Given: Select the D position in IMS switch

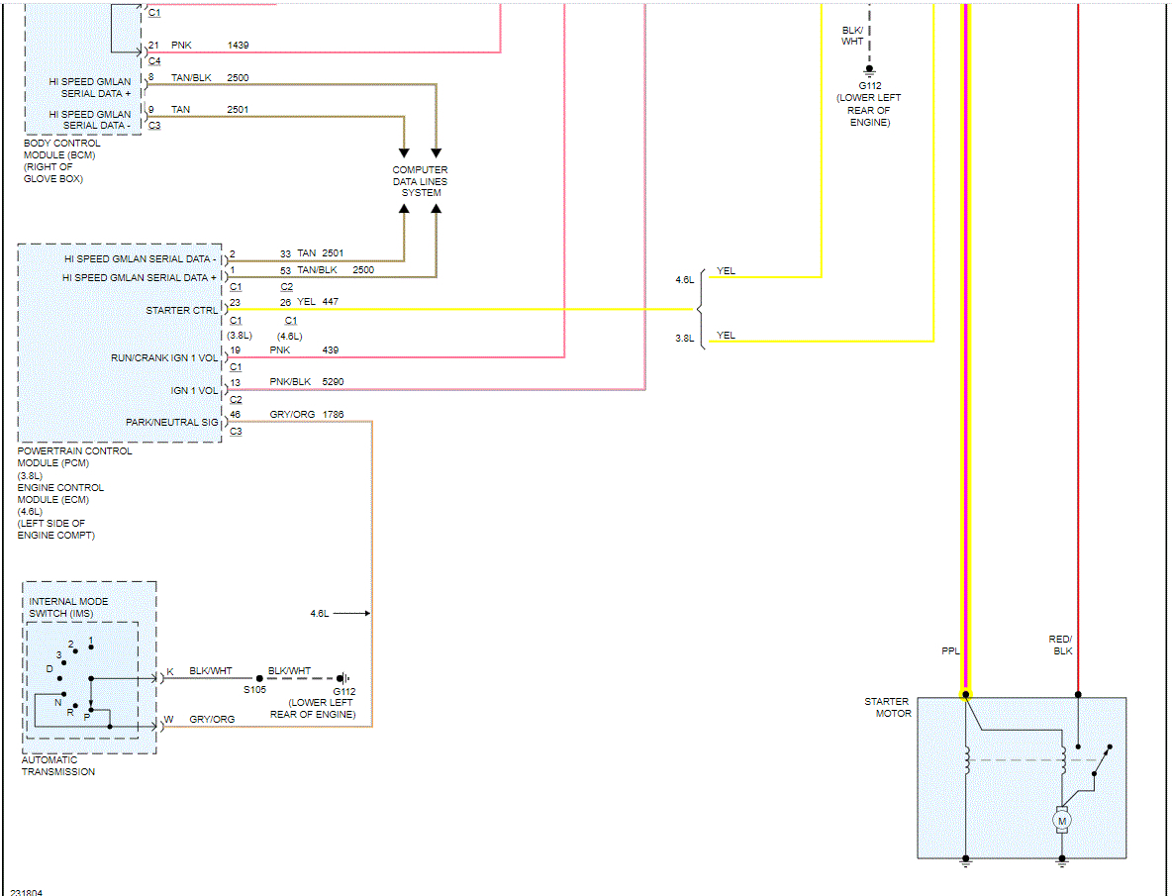Looking at the screenshot, I should pos(49,669).
